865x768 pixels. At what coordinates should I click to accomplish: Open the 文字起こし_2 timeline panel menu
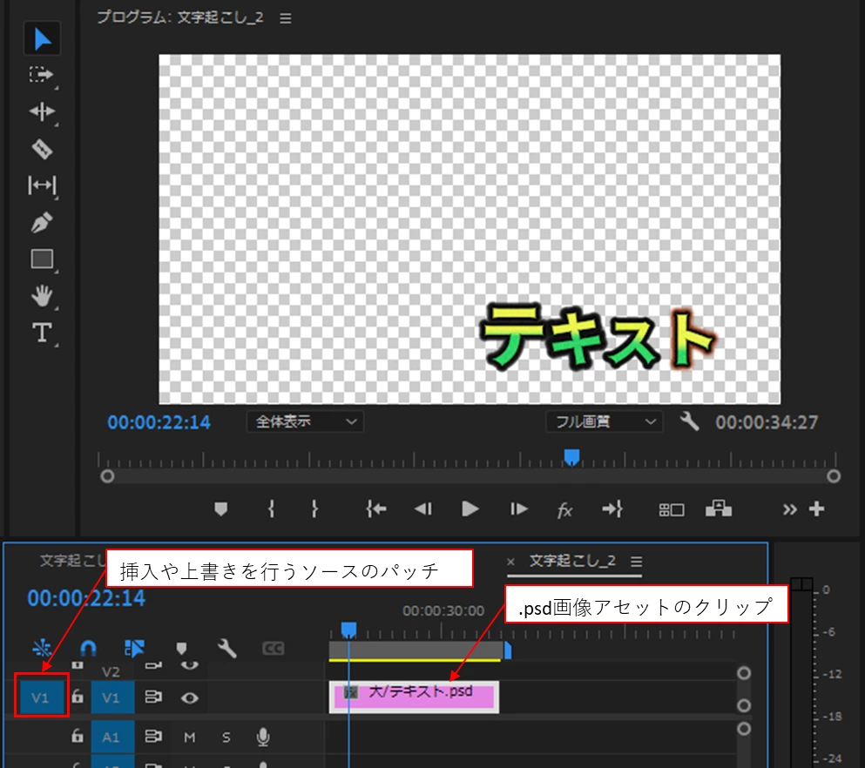click(x=637, y=562)
